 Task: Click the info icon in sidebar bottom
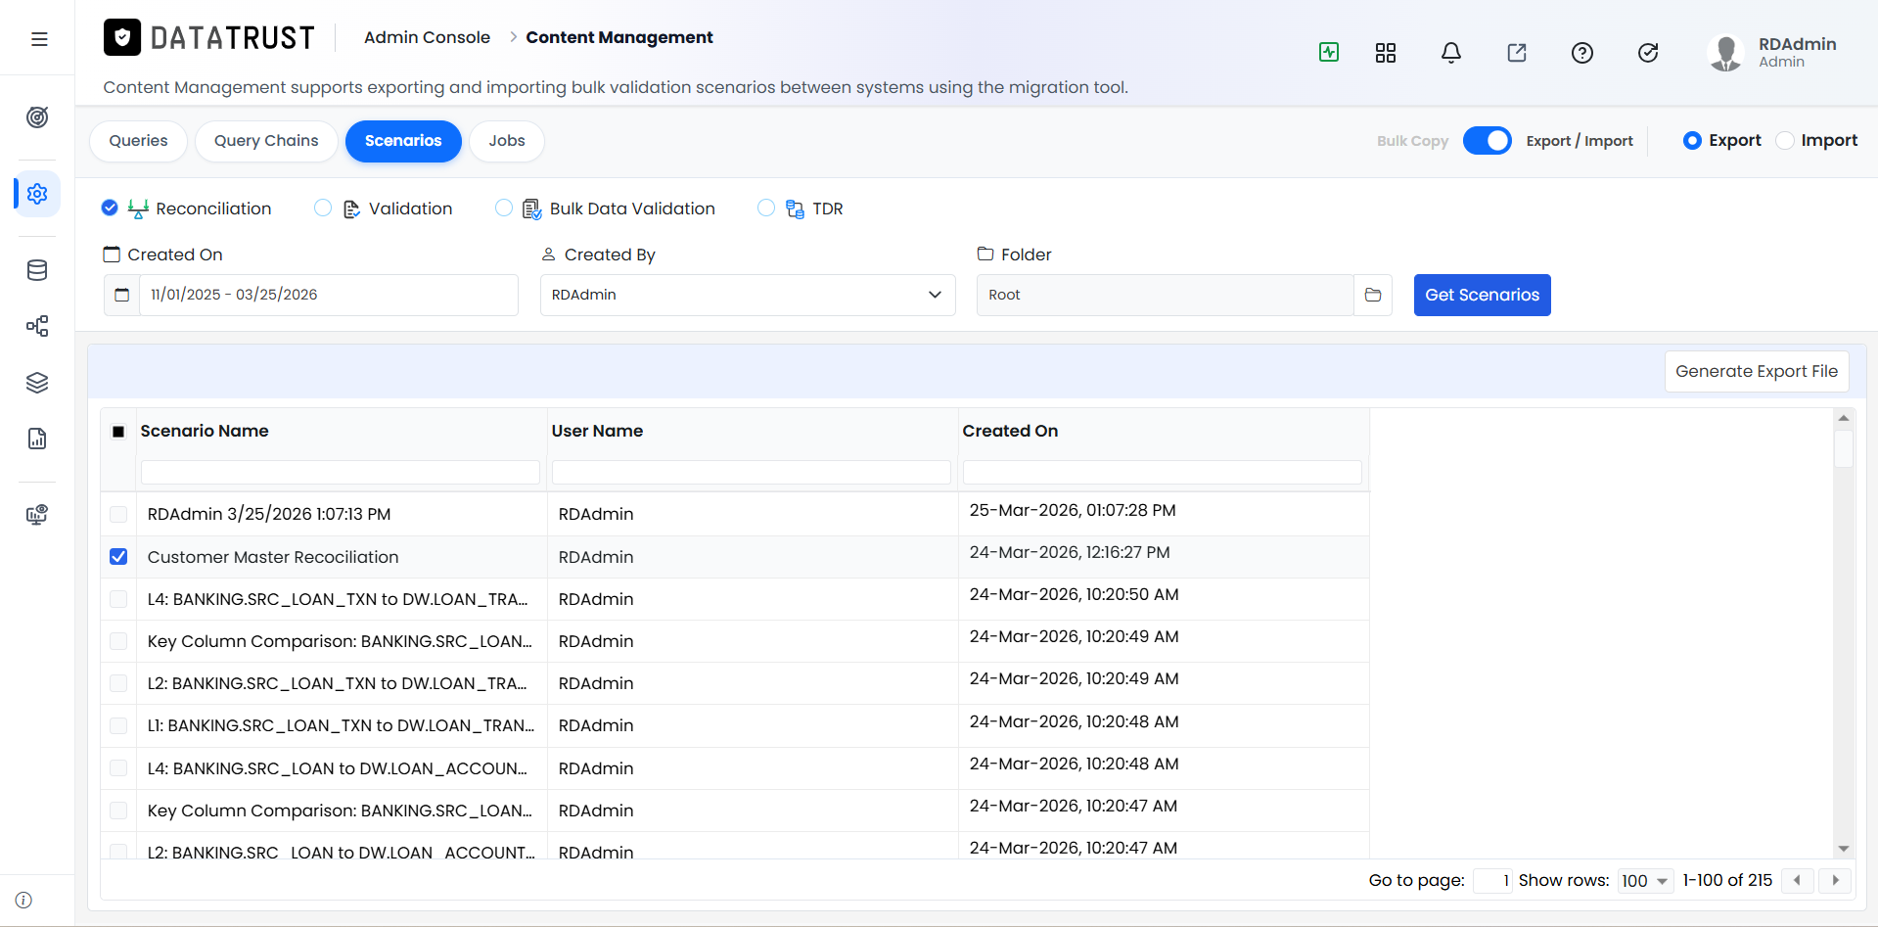tap(23, 900)
